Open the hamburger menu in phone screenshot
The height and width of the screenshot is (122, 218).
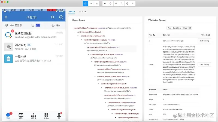click(6, 17)
